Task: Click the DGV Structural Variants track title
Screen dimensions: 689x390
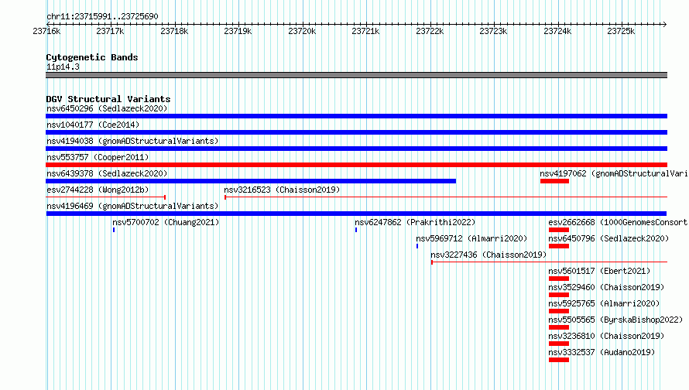Action: [108, 99]
